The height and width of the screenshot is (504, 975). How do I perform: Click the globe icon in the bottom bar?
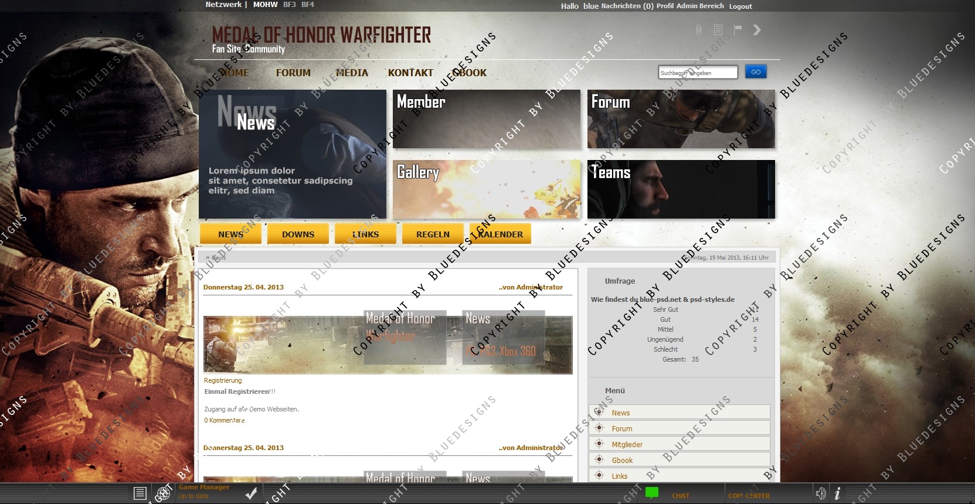coord(162,493)
